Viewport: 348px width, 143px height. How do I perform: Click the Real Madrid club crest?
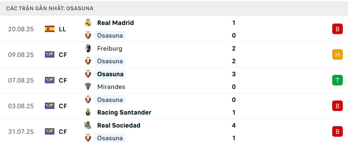pyautogui.click(x=88, y=23)
